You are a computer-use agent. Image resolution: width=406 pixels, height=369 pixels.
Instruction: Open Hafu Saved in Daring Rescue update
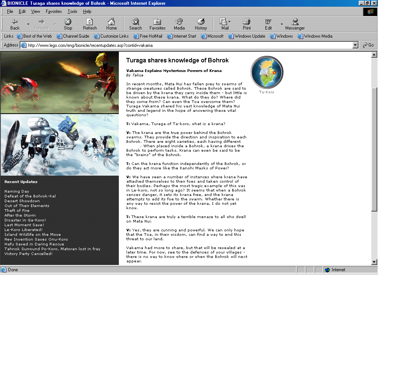point(34,244)
